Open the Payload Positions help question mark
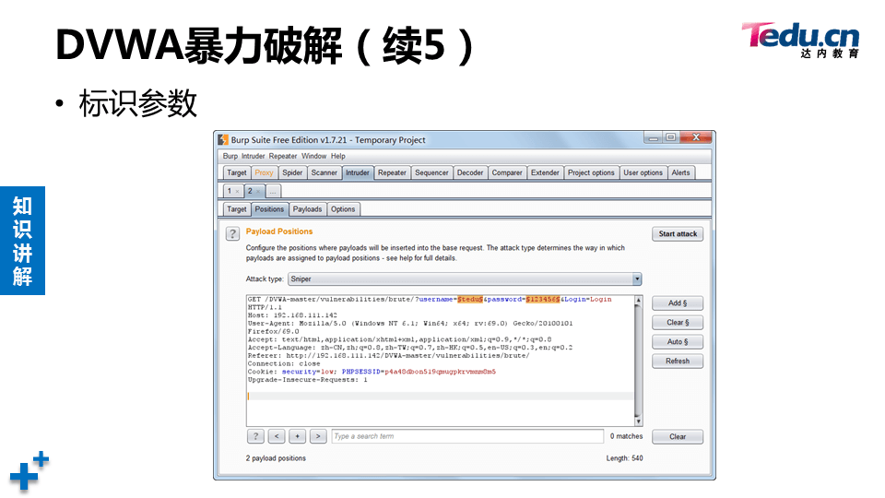 click(x=232, y=233)
